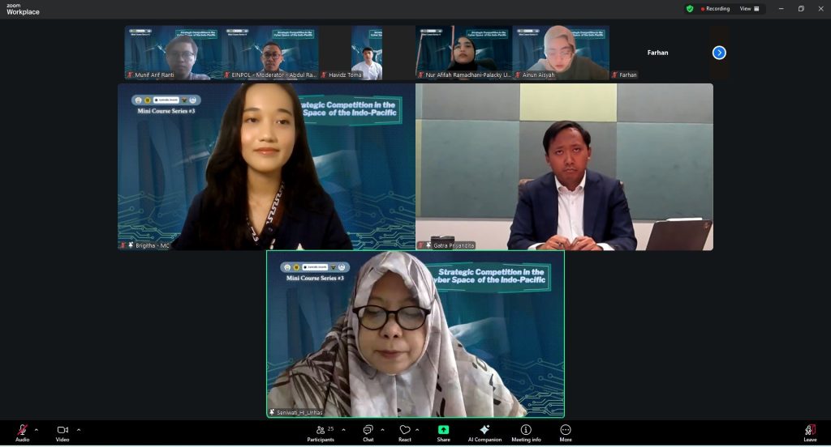Expand video options caret next to Video
This screenshot has height=447, width=831.
pyautogui.click(x=79, y=429)
